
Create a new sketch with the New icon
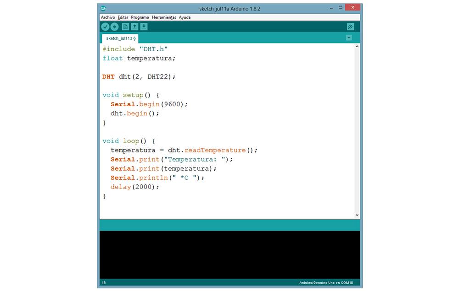coord(125,27)
